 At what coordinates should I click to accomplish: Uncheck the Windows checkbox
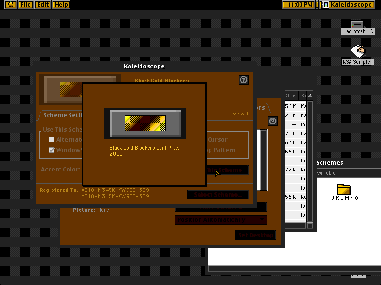[x=51, y=150]
